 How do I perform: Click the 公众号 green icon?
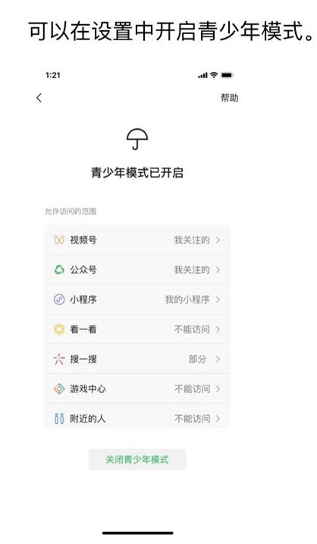[x=59, y=269]
